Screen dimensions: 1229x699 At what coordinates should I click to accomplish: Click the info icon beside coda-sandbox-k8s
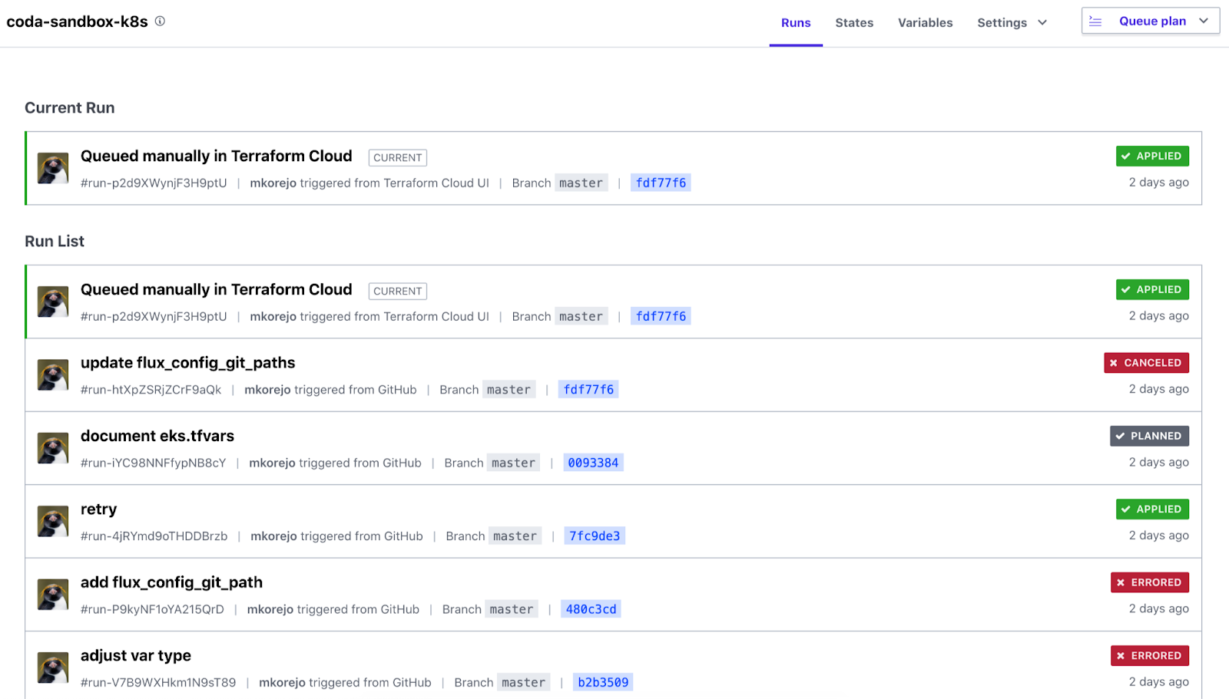click(159, 21)
